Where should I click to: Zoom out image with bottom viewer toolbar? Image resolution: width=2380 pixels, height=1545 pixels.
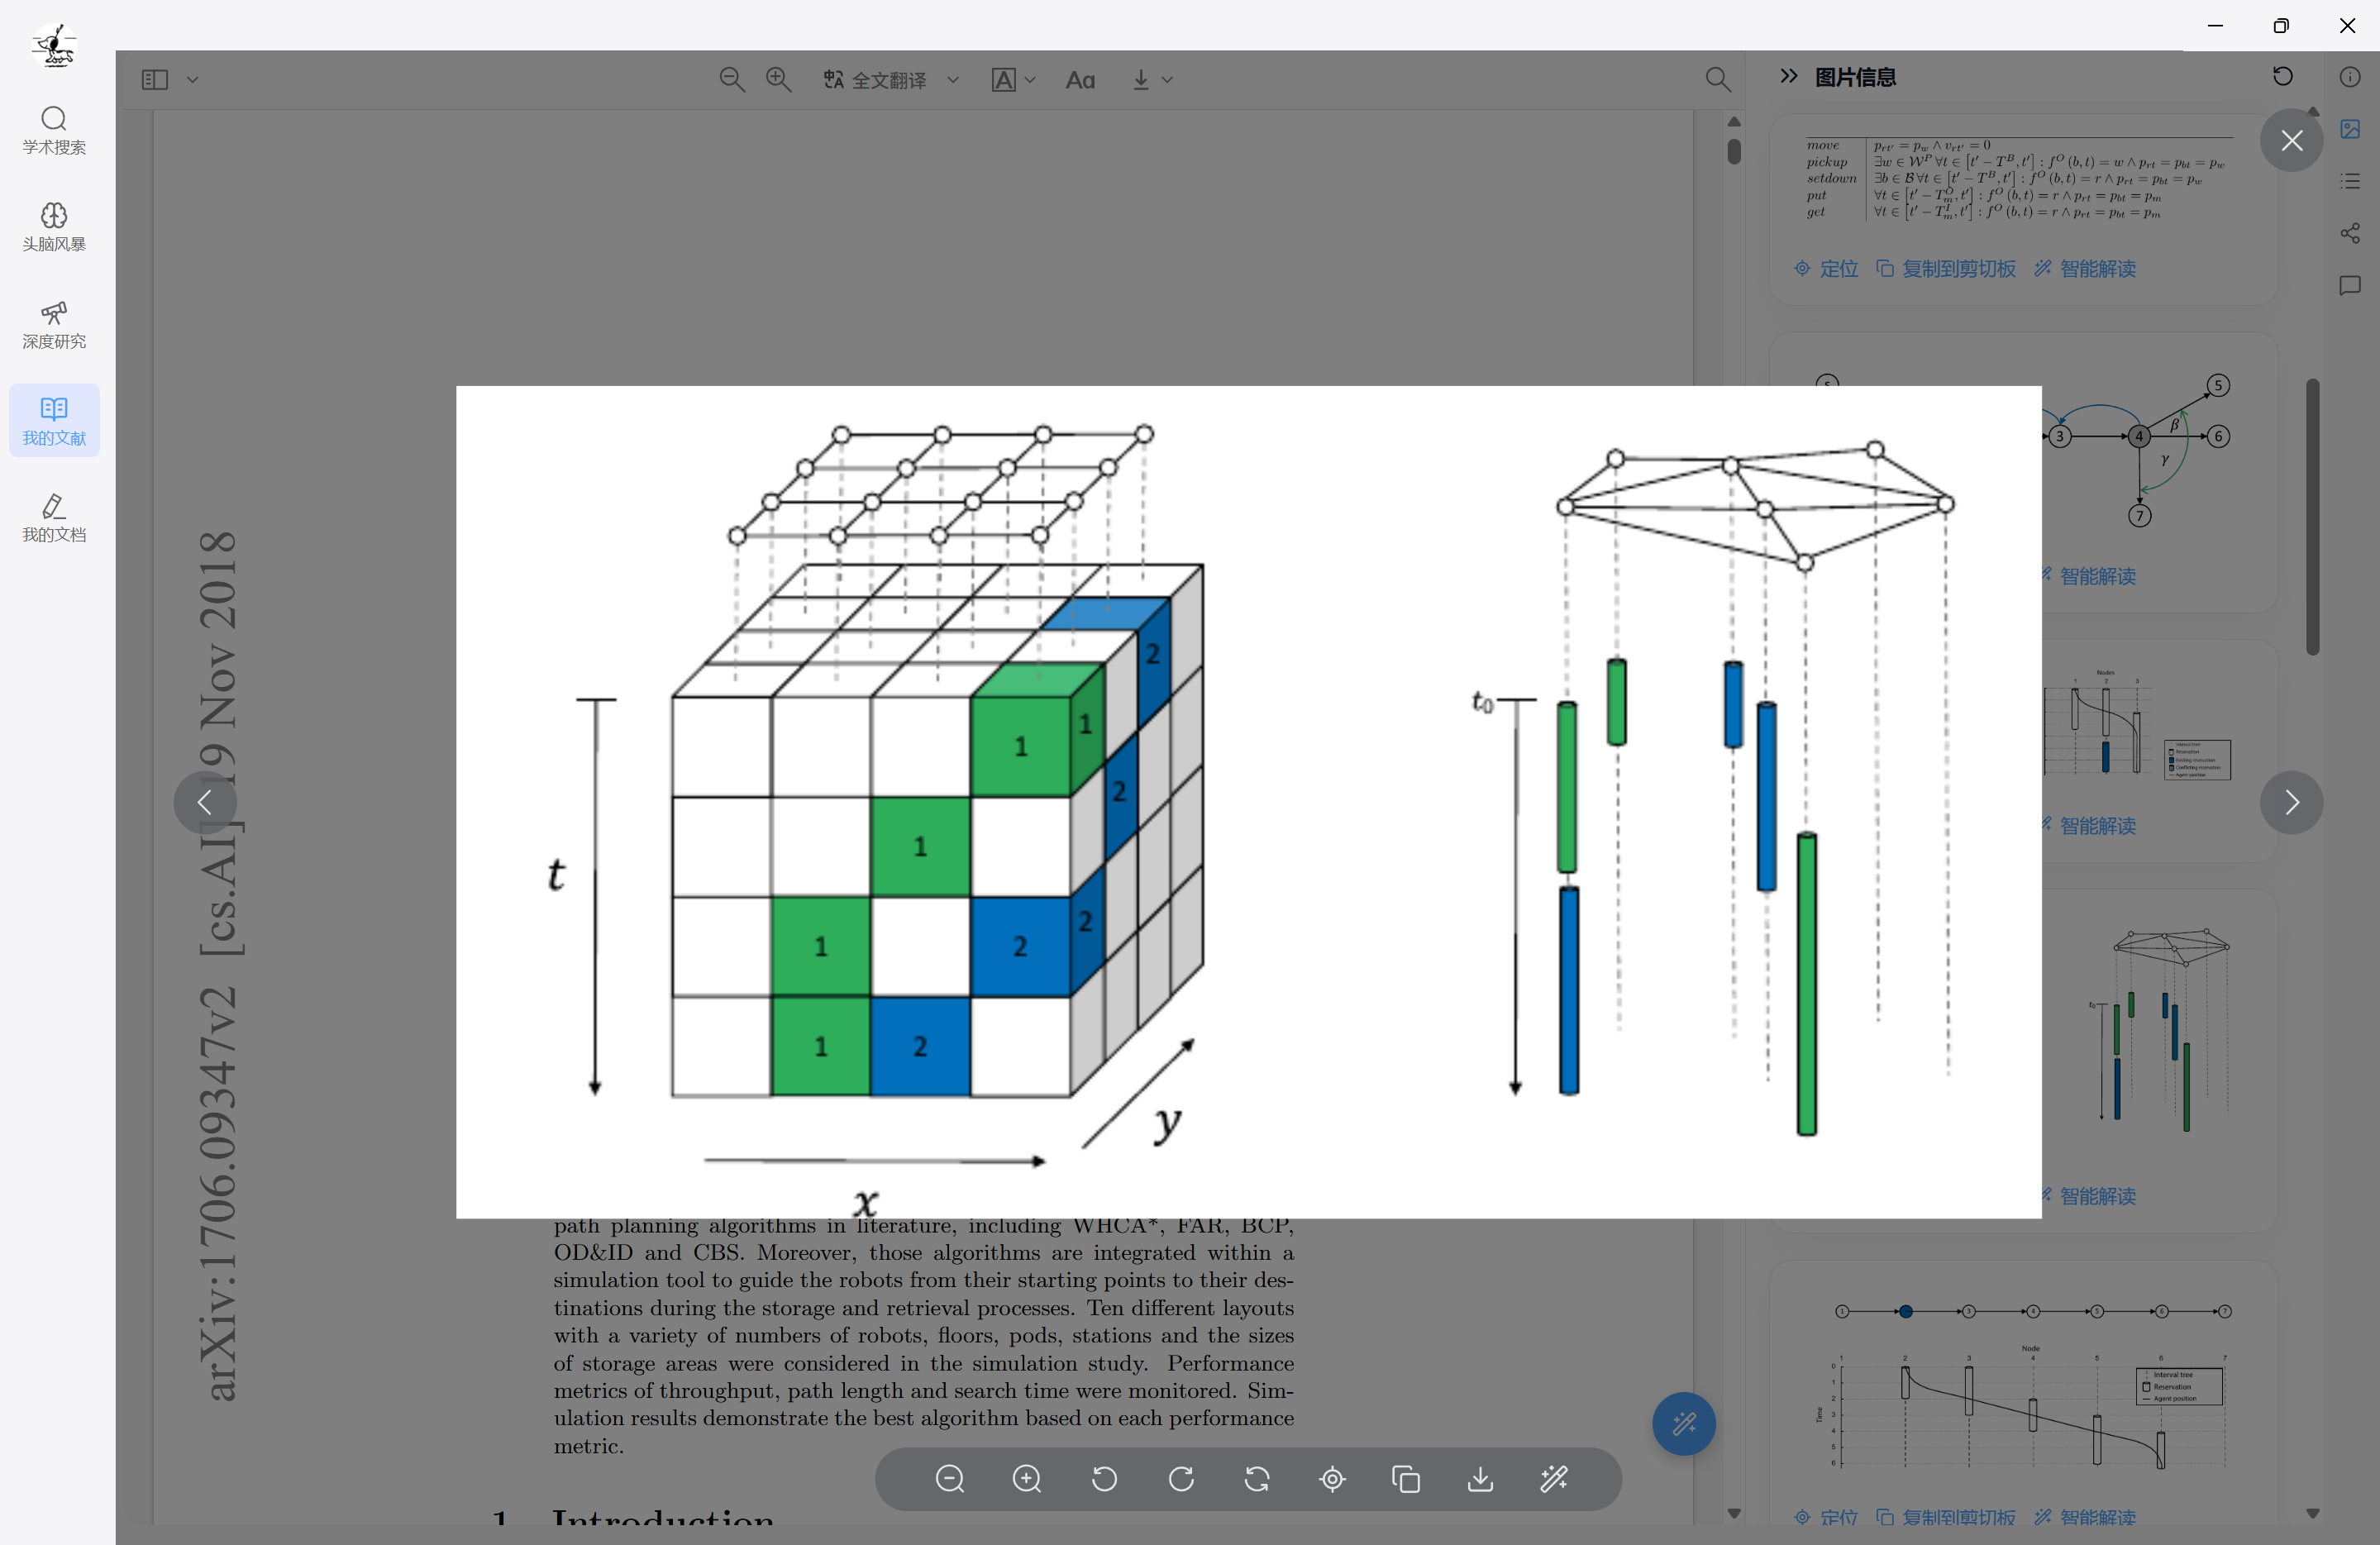coord(949,1478)
